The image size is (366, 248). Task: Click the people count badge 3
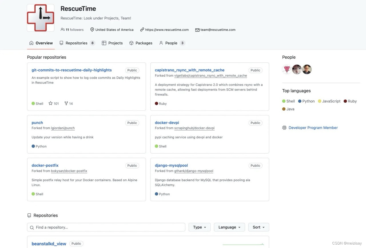tap(182, 43)
